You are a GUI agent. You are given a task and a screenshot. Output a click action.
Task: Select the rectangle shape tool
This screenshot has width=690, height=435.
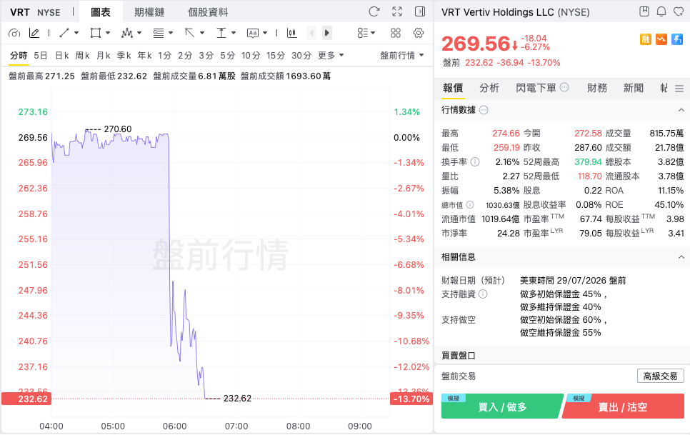(96, 33)
